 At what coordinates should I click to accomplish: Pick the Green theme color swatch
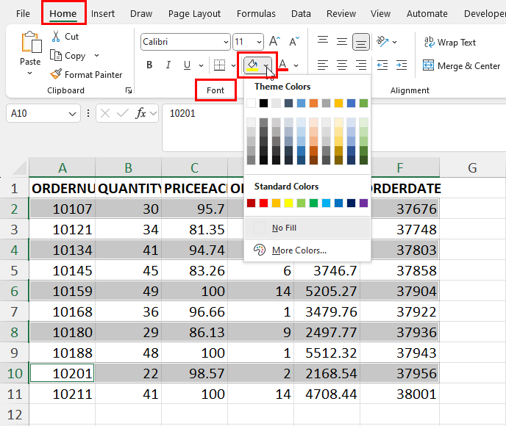[363, 103]
